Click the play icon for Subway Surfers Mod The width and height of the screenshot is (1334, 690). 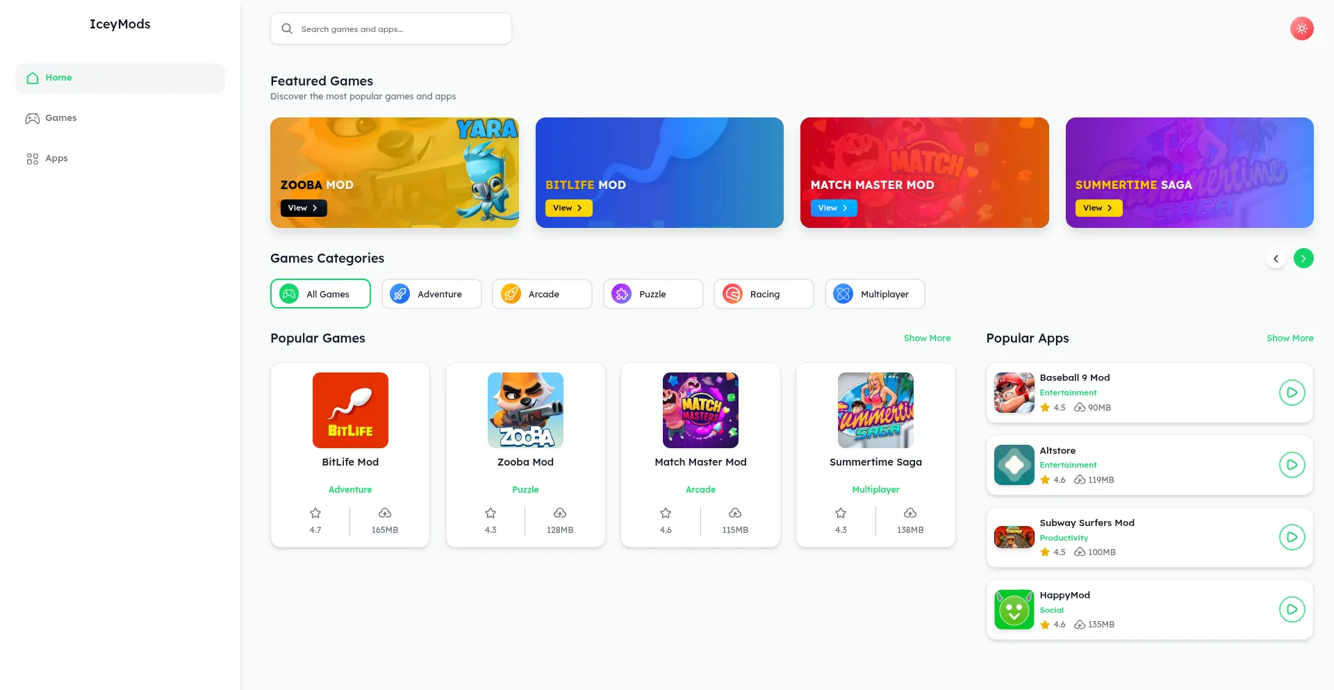pos(1292,537)
